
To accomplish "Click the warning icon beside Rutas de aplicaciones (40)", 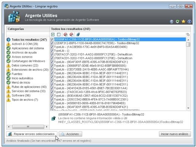I will coord(9,87).
